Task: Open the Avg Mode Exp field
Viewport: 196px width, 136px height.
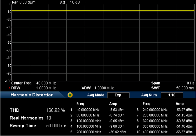Action: [x=118, y=95]
